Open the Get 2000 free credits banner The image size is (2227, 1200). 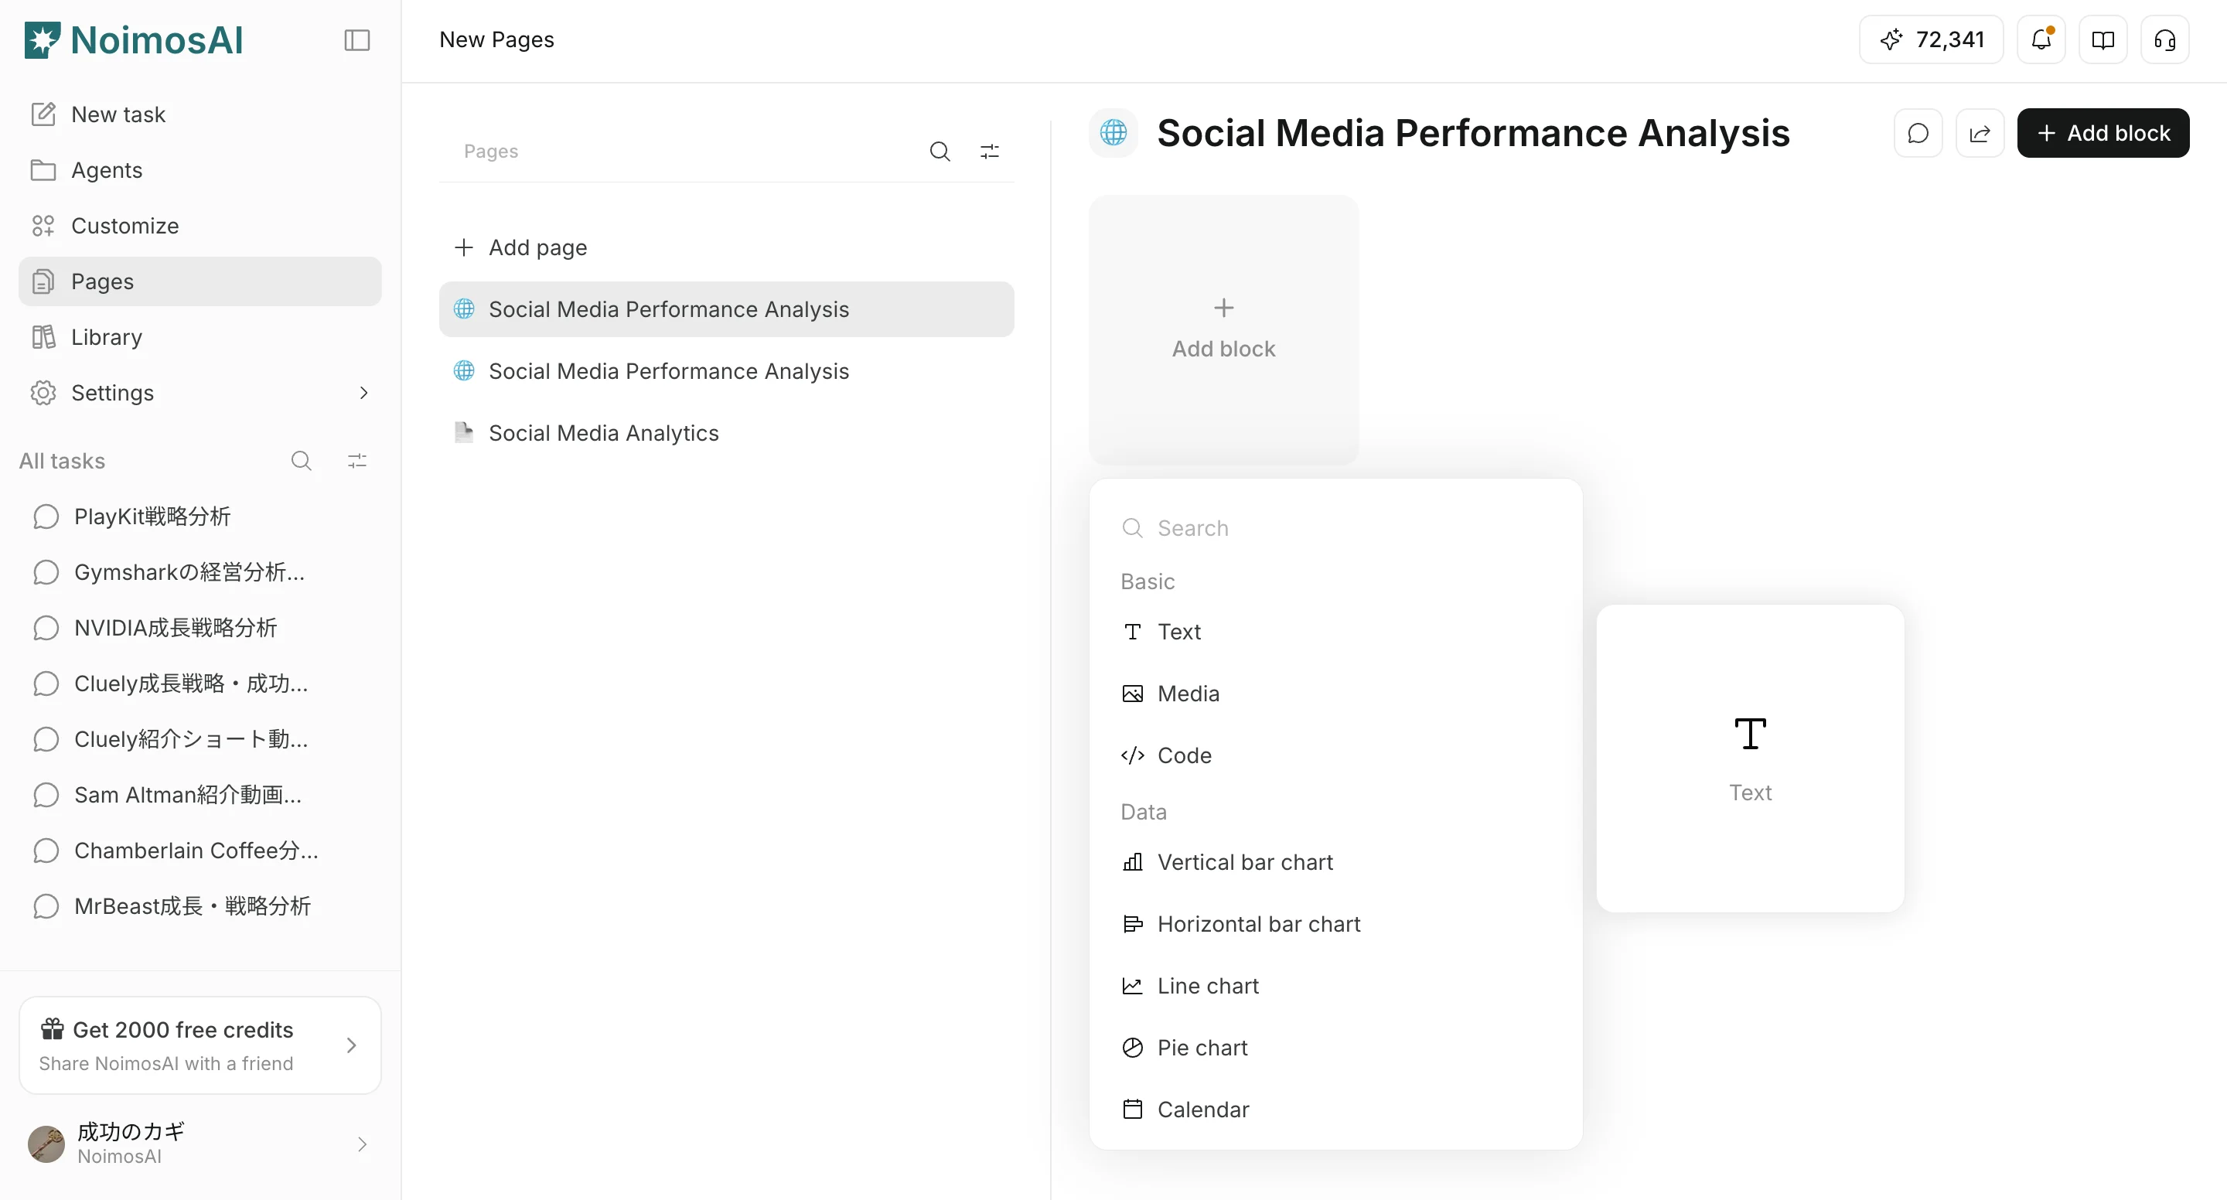point(200,1045)
